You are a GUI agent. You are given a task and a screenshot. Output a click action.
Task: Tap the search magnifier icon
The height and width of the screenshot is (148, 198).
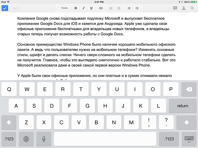[192, 8]
